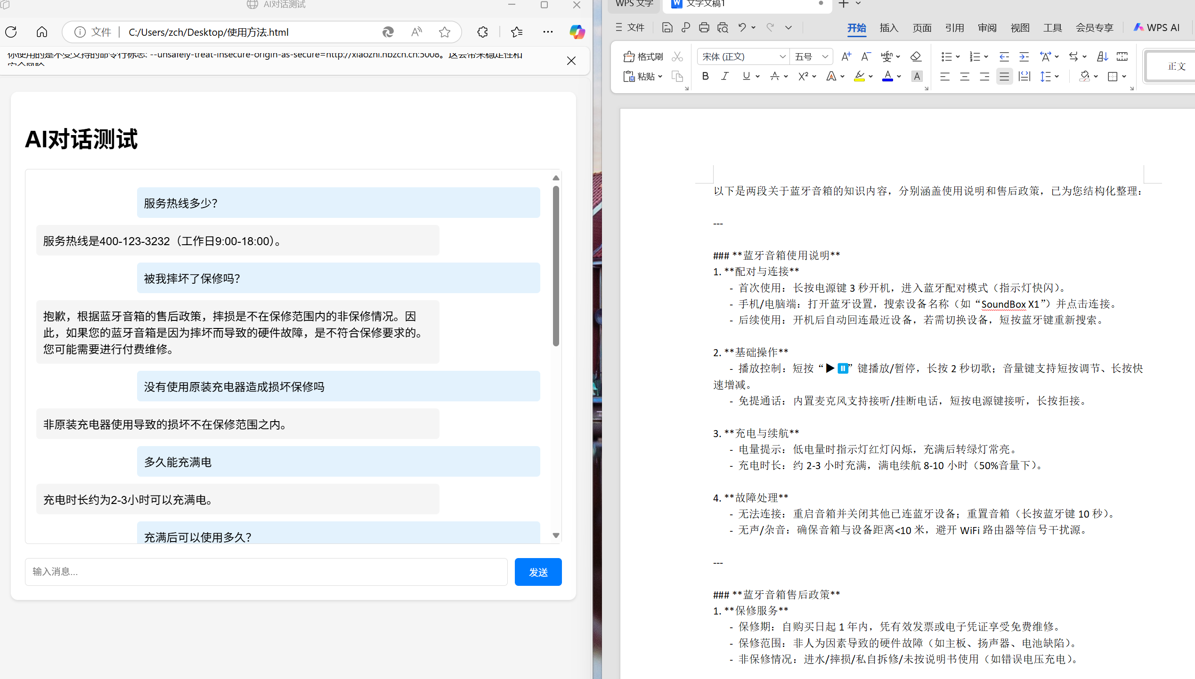Click the paragraph shading fill bucket

click(1084, 76)
